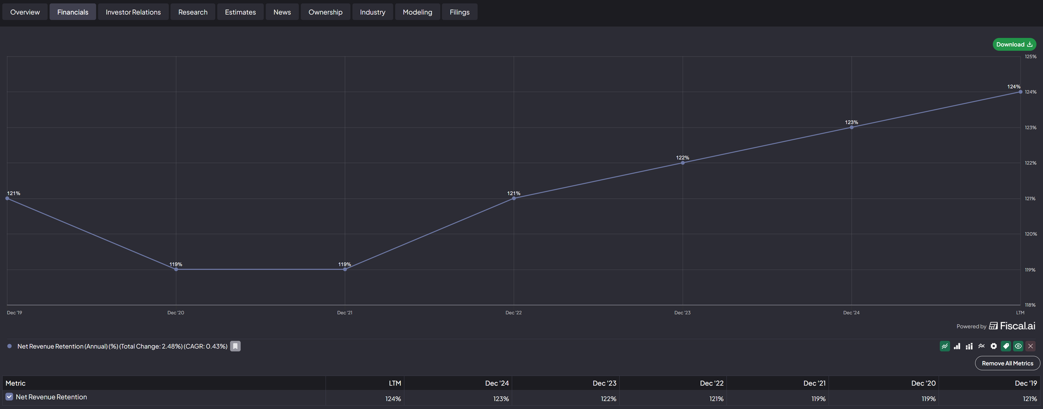Image resolution: width=1043 pixels, height=409 pixels.
Task: Toggle data labels tag icon
Action: [1006, 346]
